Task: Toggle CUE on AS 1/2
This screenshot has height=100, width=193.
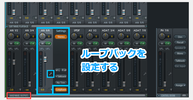Action: pyautogui.click(x=95, y=44)
